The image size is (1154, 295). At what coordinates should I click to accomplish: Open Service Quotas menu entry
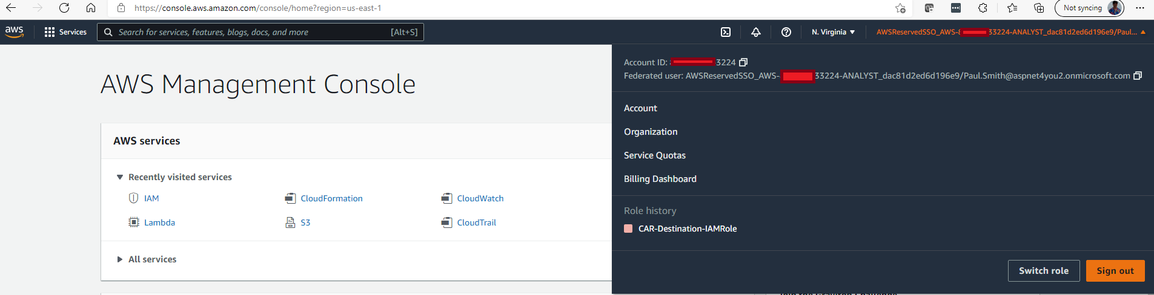[655, 155]
